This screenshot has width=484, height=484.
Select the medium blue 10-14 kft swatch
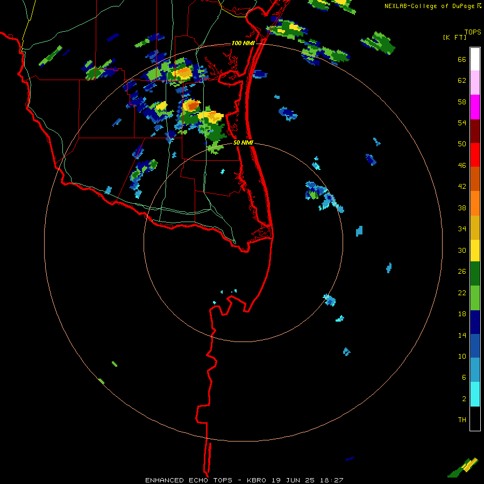click(475, 346)
